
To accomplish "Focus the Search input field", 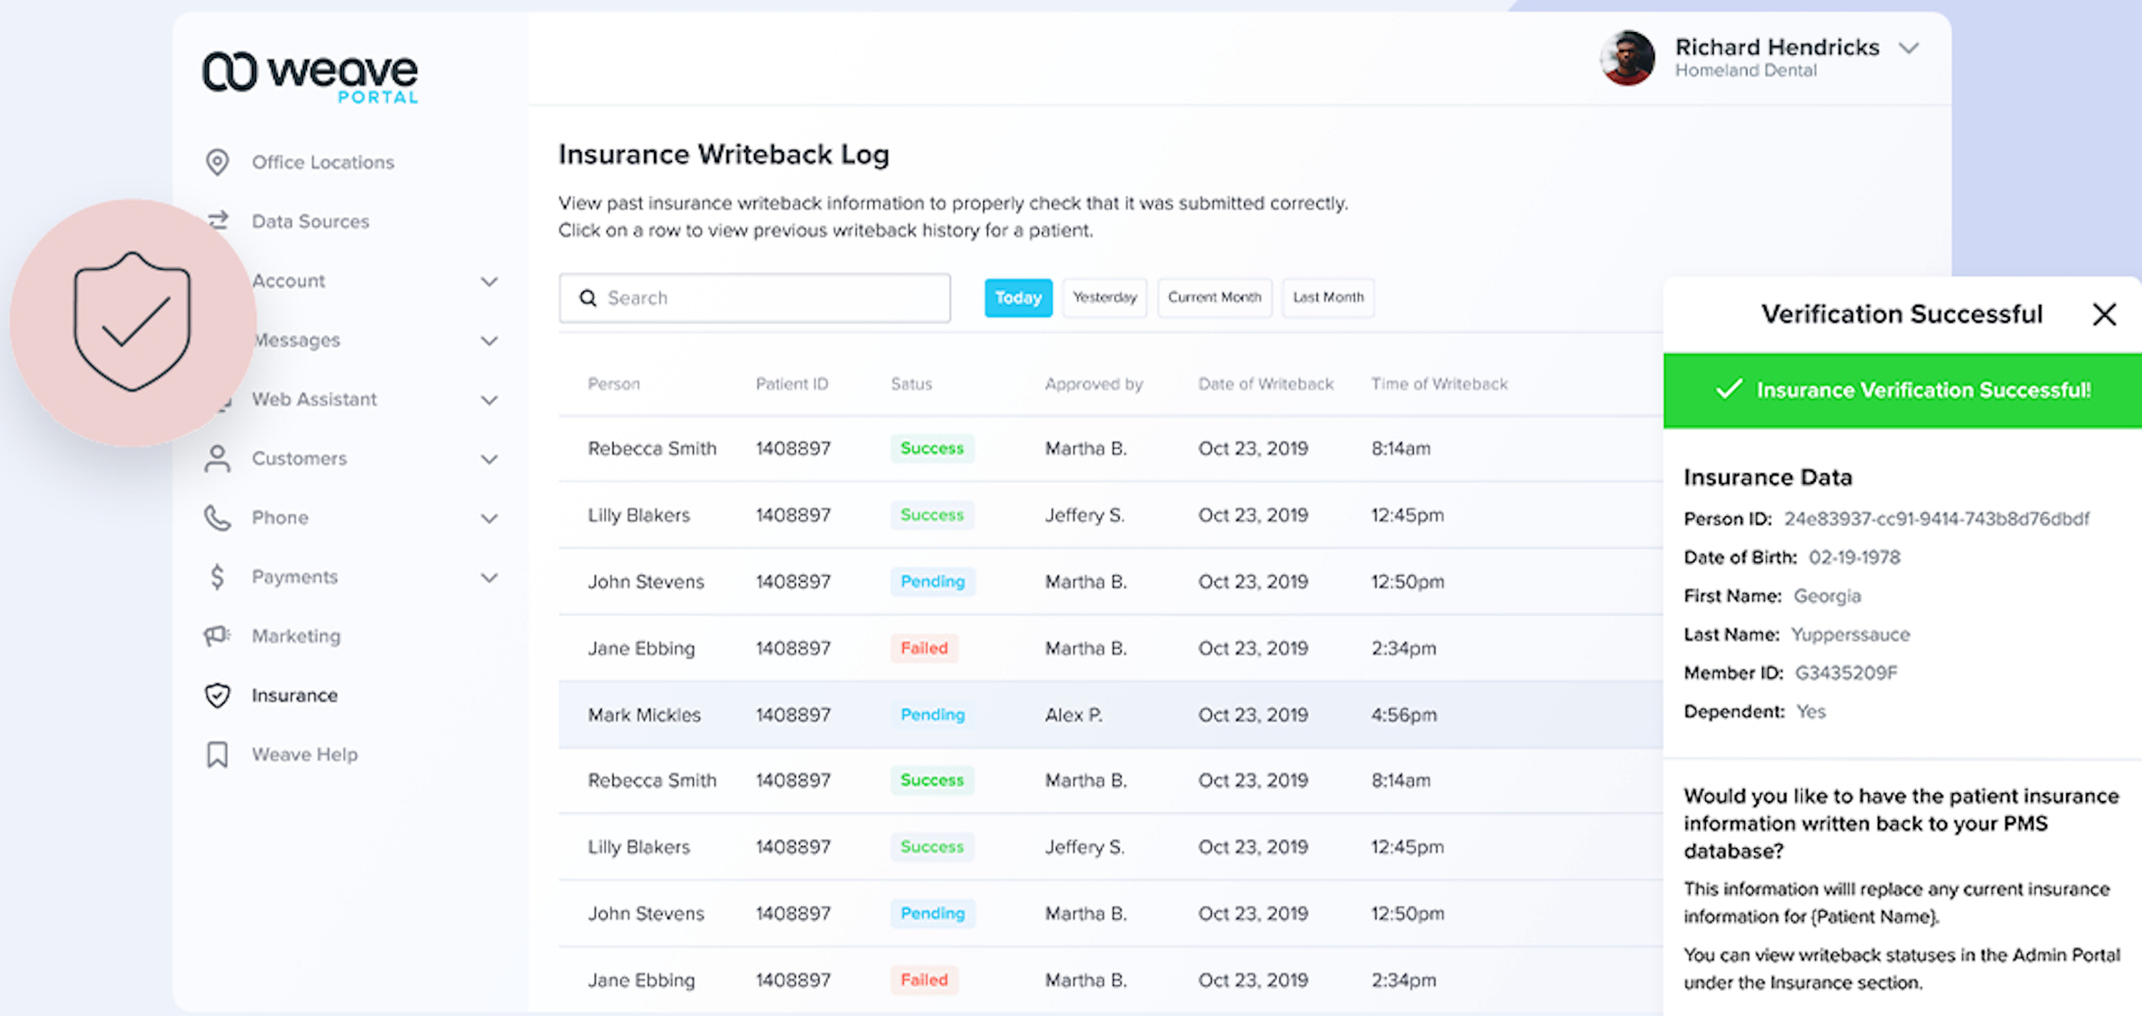I will click(754, 298).
